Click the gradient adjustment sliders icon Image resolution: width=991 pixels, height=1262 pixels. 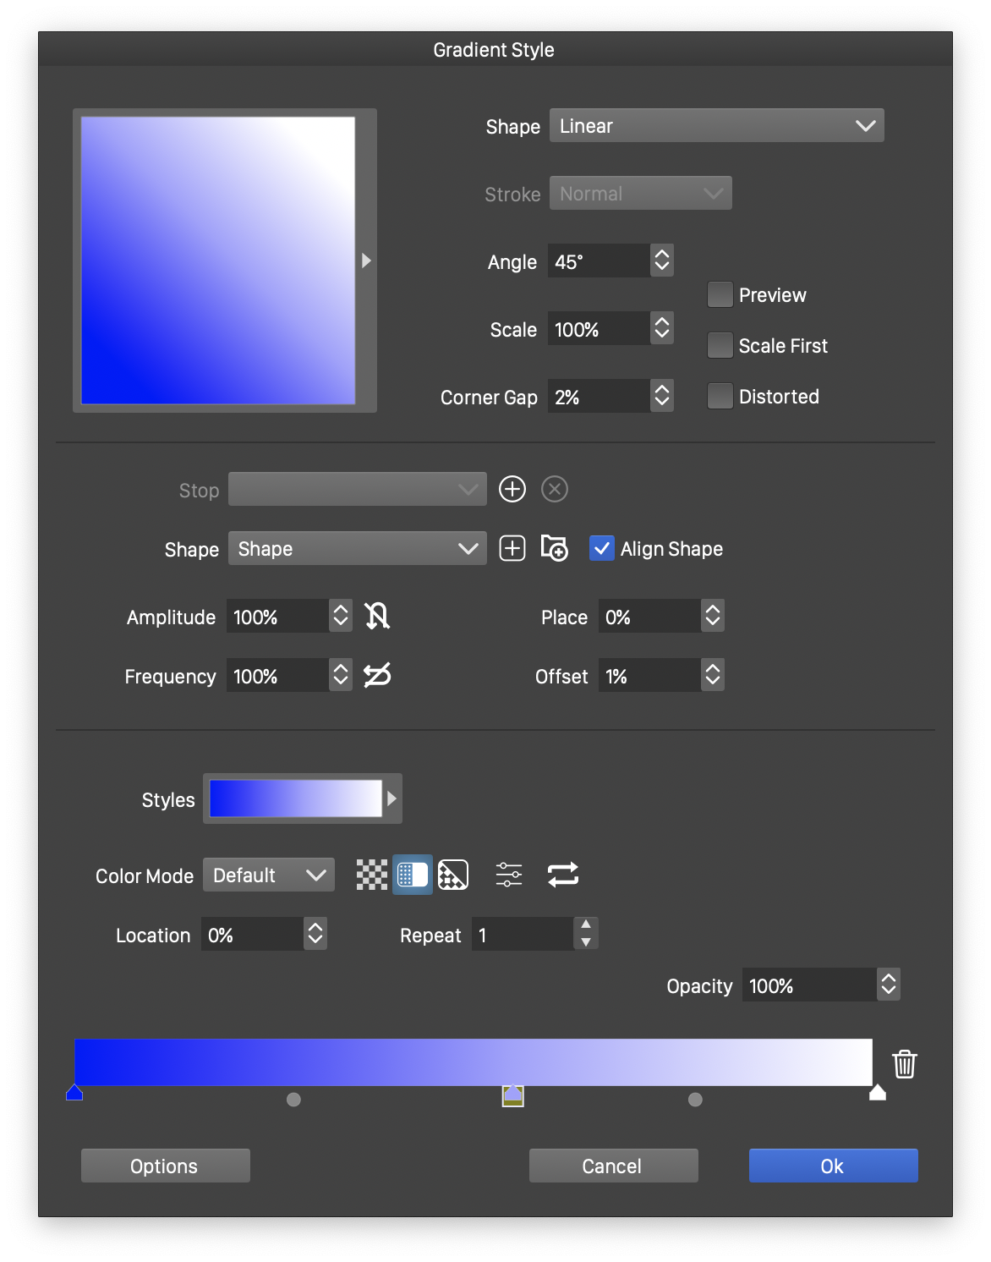(x=509, y=875)
